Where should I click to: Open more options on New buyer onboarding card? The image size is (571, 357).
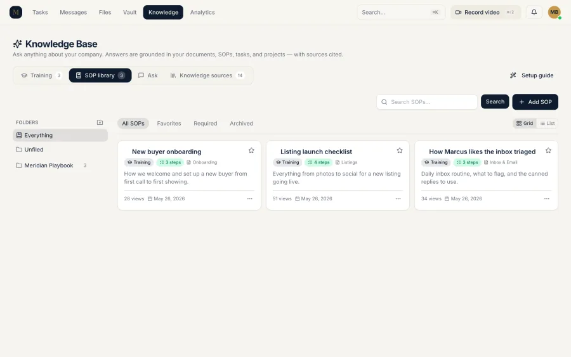[x=250, y=198]
